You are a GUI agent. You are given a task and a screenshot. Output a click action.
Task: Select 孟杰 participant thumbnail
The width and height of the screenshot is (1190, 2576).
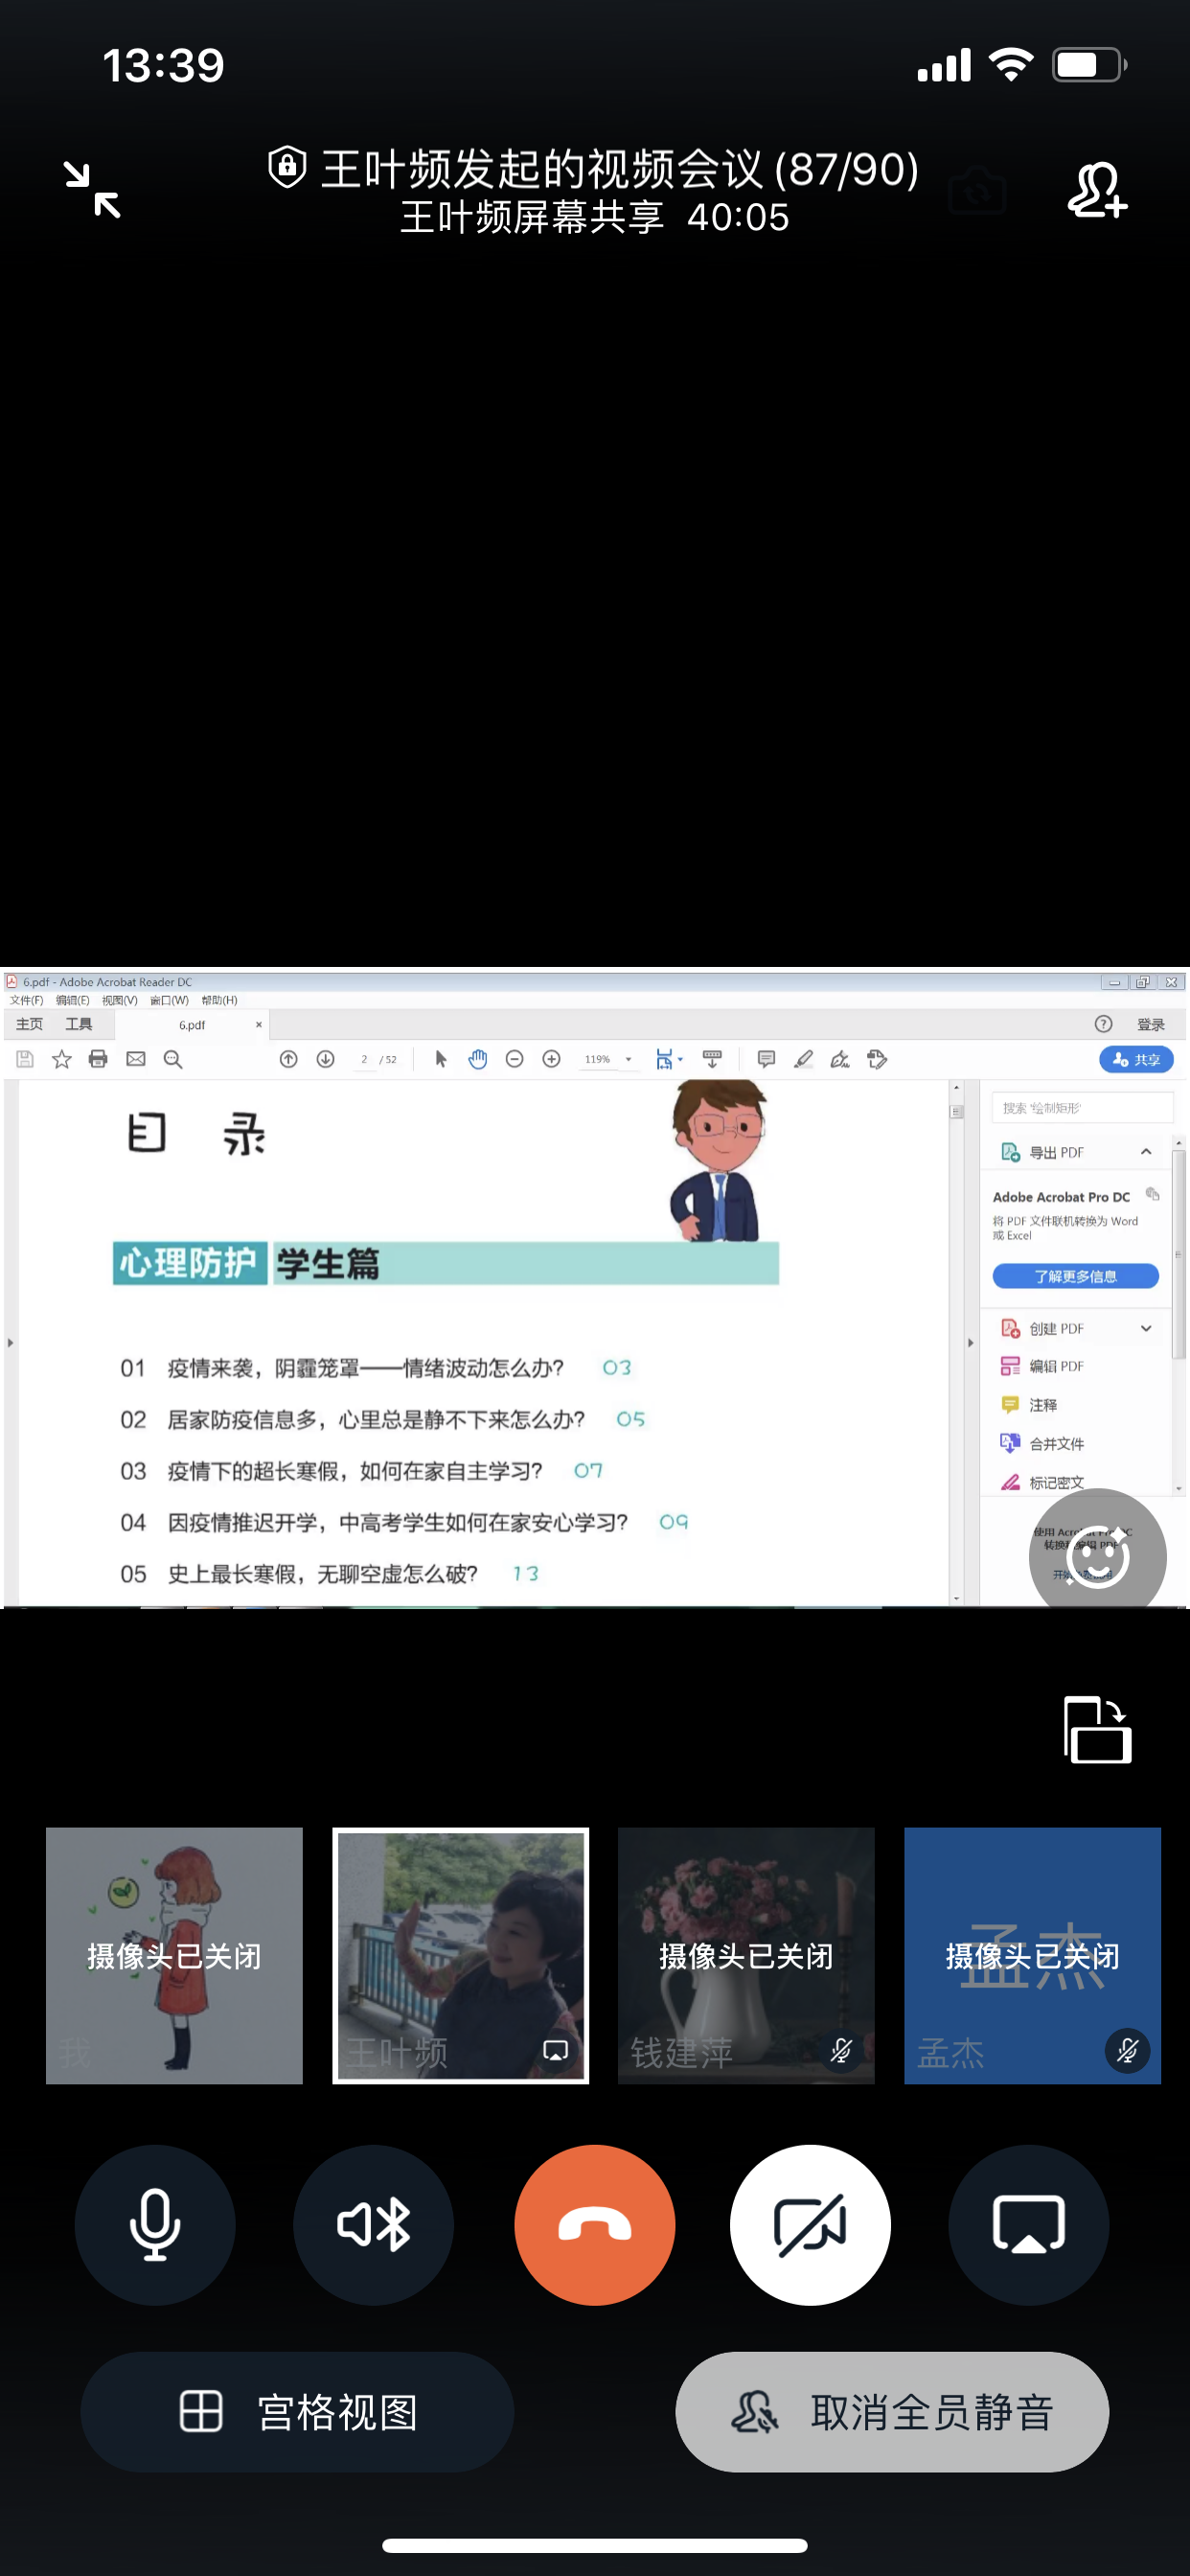(1032, 1955)
